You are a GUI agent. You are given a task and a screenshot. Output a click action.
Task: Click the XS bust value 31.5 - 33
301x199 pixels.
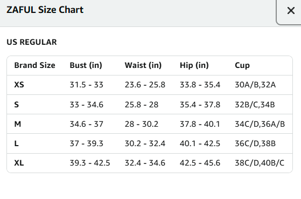pyautogui.click(x=86, y=85)
